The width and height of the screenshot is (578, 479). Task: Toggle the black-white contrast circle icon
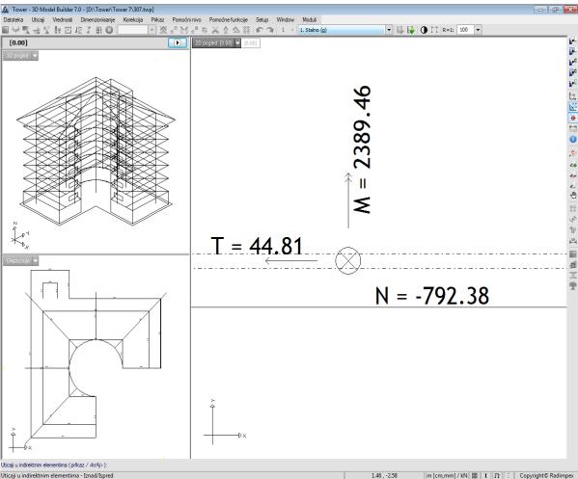tap(424, 30)
